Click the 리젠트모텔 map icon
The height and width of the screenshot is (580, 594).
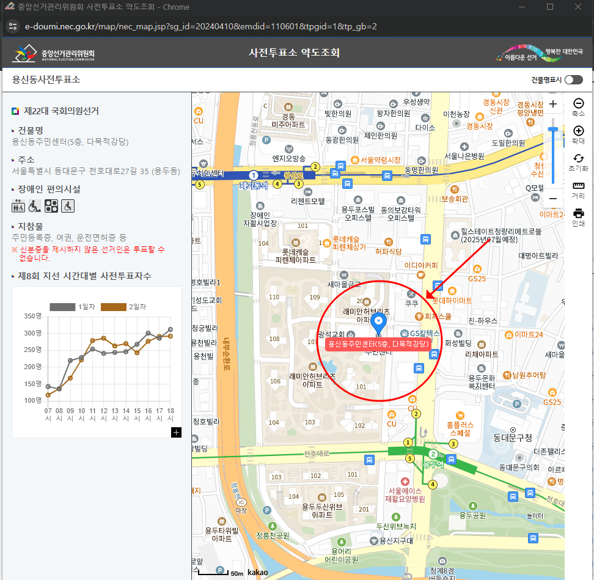tap(308, 192)
